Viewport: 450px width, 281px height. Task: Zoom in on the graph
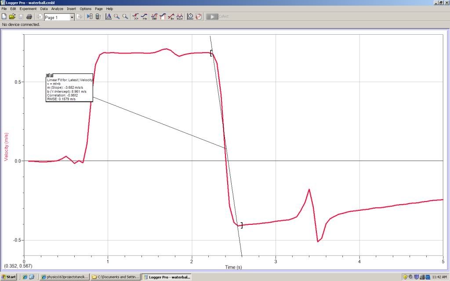click(116, 17)
